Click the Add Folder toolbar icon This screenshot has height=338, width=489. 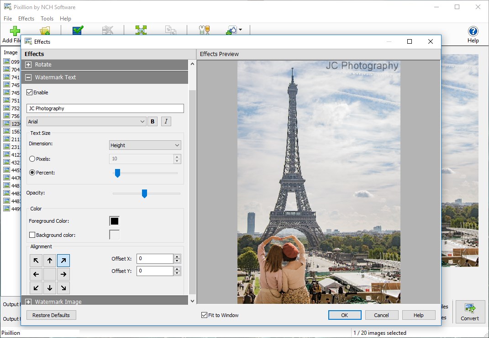point(44,30)
